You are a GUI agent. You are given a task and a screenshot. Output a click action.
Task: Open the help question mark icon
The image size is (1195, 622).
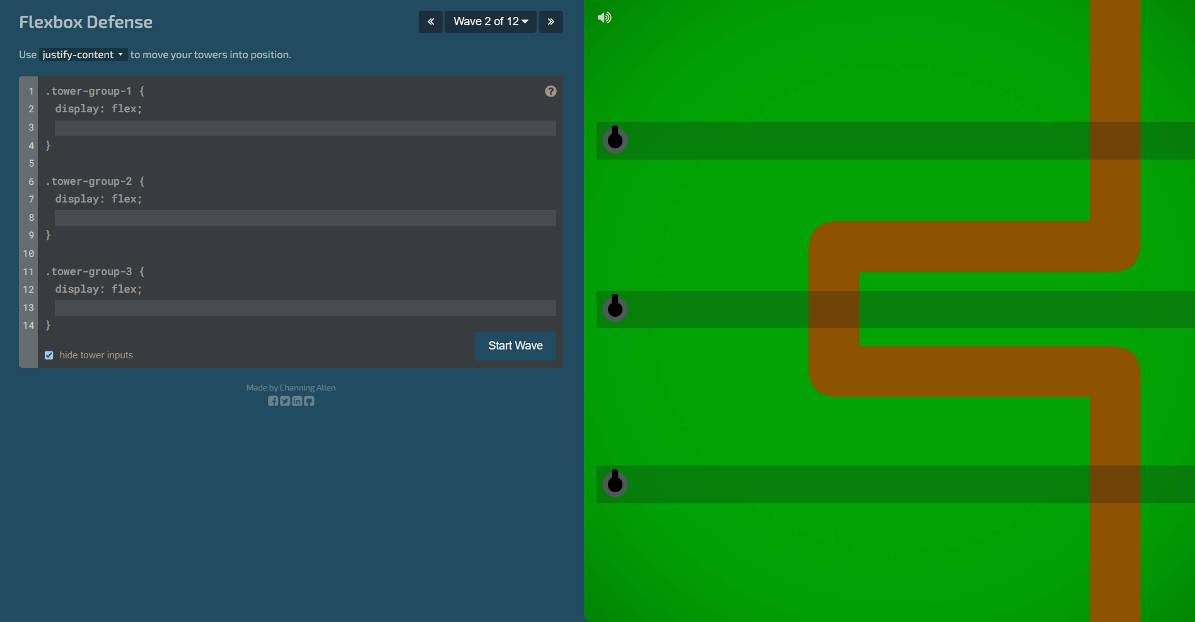(x=551, y=91)
